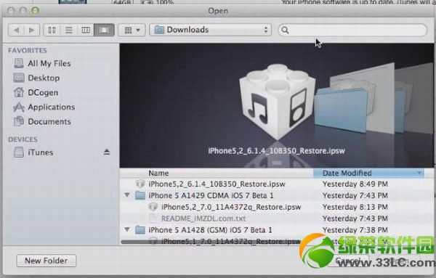Image resolution: width=436 pixels, height=278 pixels.
Task: Select the iPhone 5 A1428 (GSM) folder icon
Action: click(140, 229)
